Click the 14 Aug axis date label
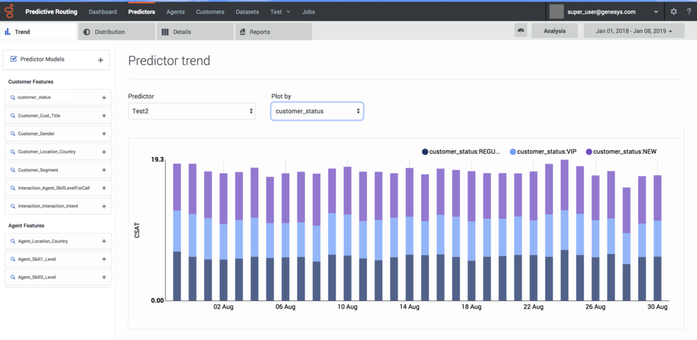Screen dimensions: 697x340 coord(410,307)
